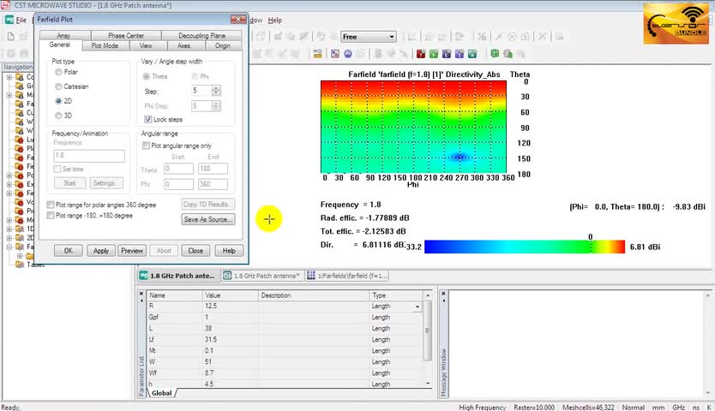Screen dimensions: 715x411
Task: Click the green frequency solver icon
Action: pyautogui.click(x=434, y=54)
